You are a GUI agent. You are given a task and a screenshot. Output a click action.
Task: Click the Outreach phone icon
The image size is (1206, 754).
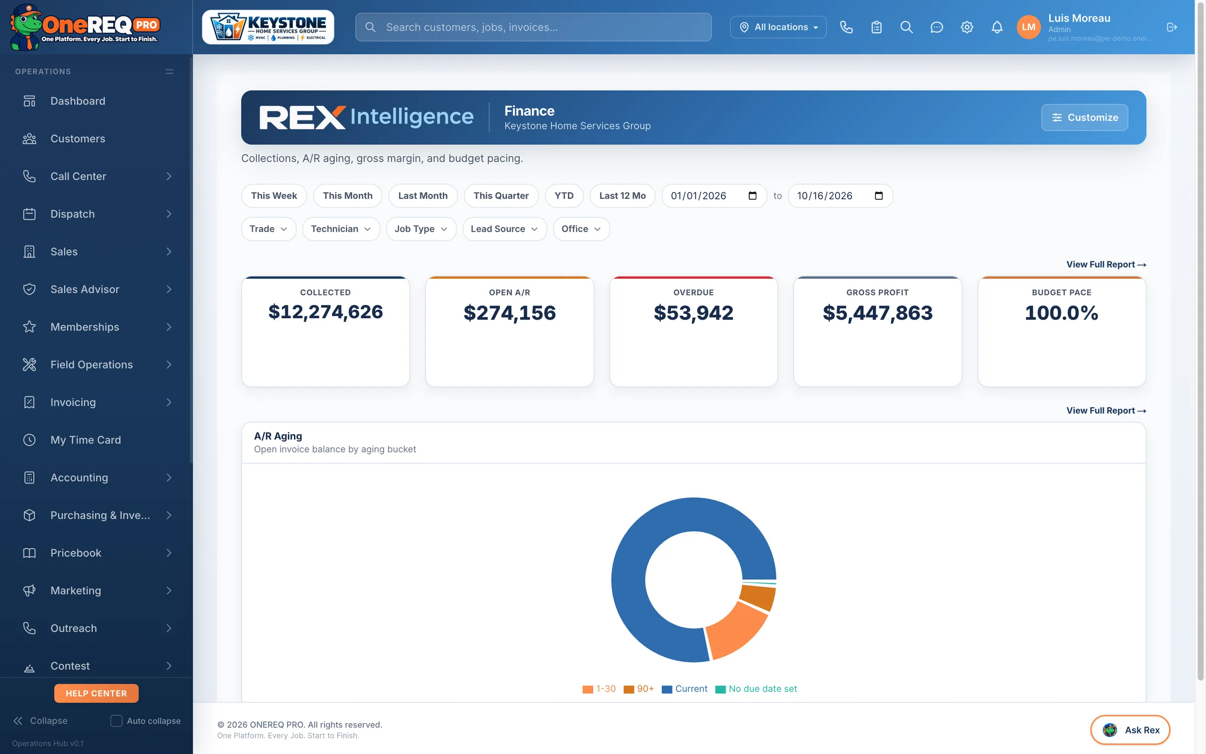(30, 628)
